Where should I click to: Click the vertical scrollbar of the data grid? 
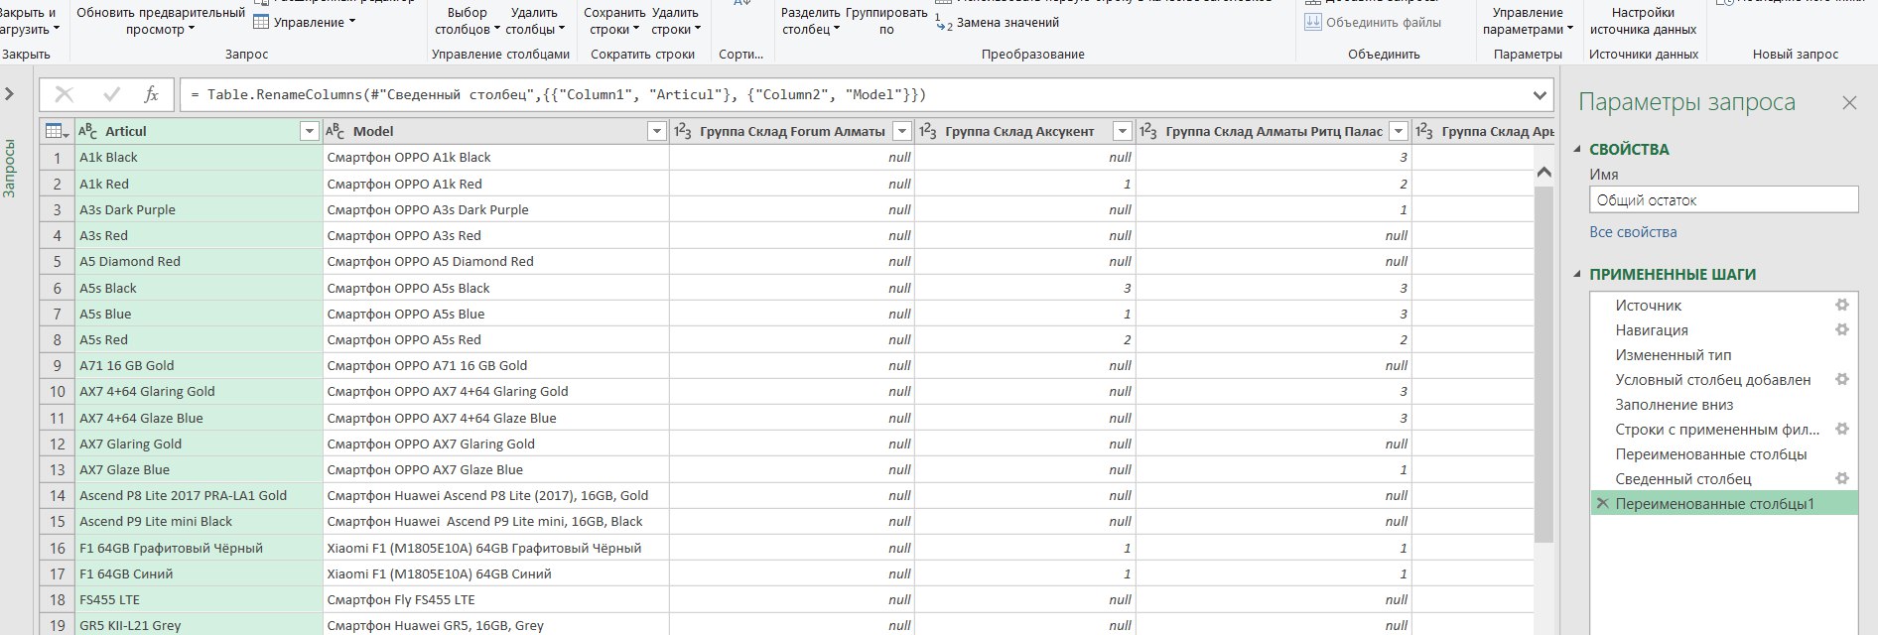[x=1543, y=363]
